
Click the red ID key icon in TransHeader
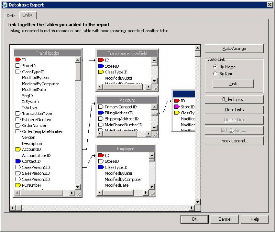(x=18, y=60)
